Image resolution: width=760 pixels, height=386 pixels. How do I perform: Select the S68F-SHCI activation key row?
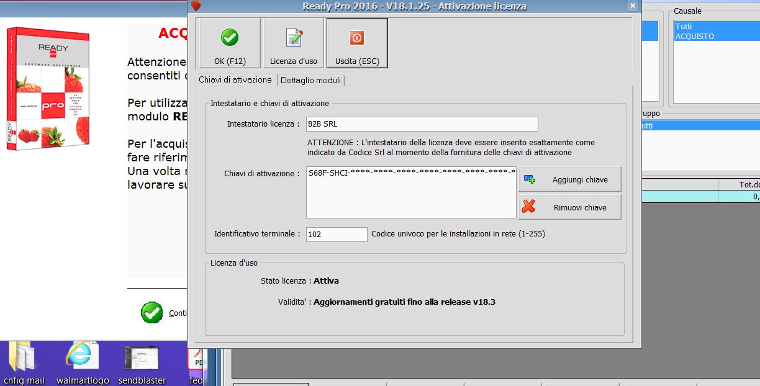pyautogui.click(x=412, y=172)
